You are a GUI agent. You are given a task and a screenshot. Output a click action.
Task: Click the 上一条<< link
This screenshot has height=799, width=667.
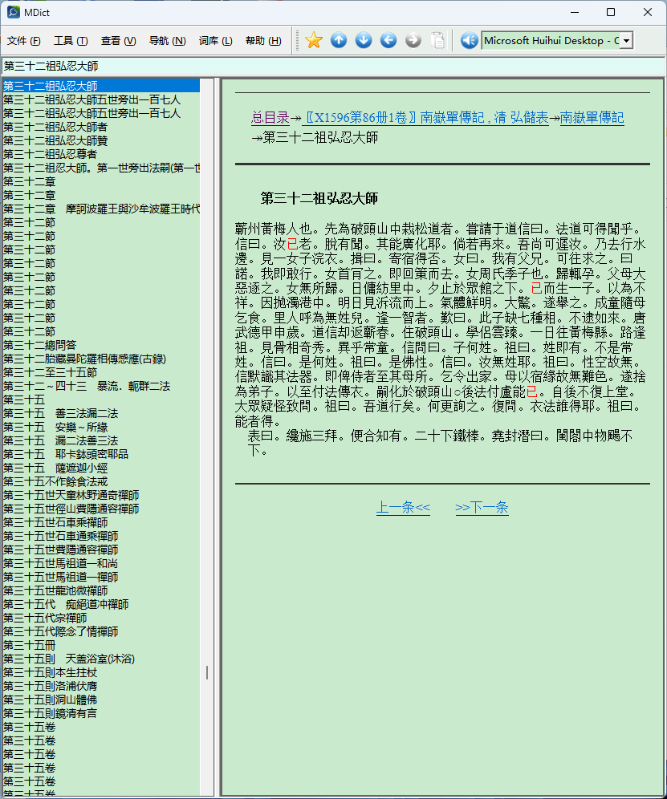click(x=403, y=507)
